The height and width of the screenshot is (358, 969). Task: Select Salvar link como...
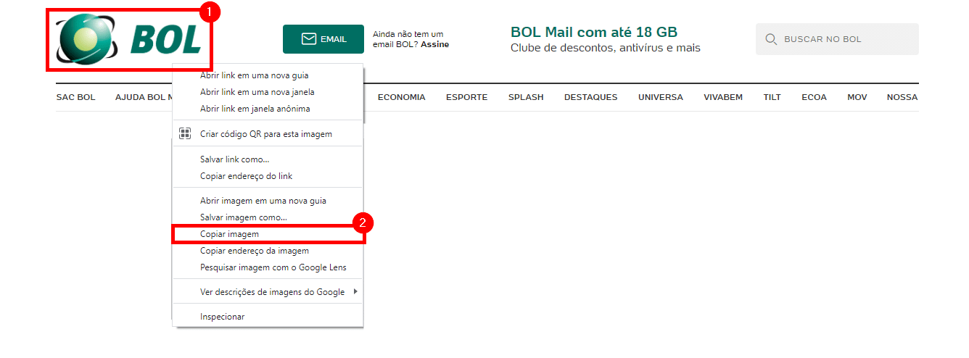click(x=268, y=159)
